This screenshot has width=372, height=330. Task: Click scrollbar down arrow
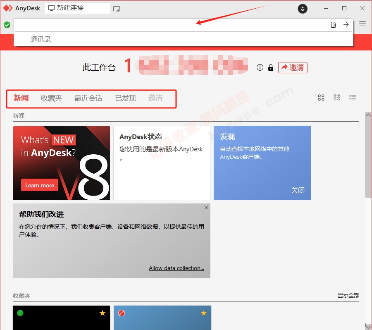pos(368,327)
